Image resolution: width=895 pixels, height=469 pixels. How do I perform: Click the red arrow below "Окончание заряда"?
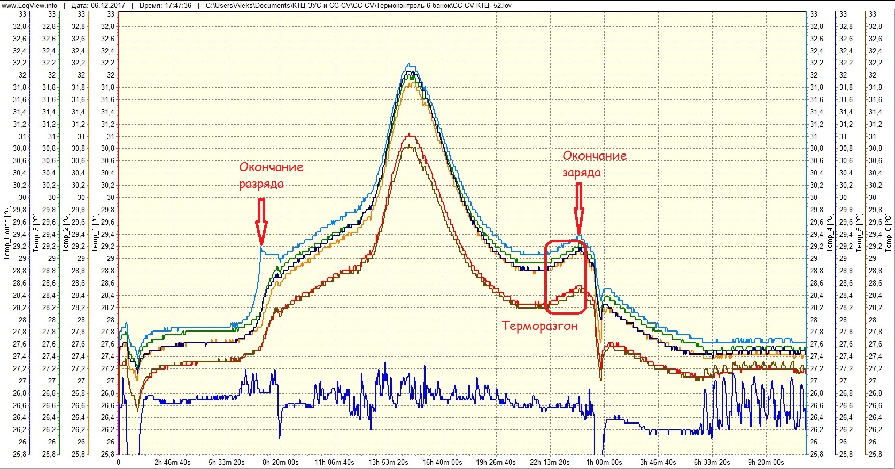point(578,208)
